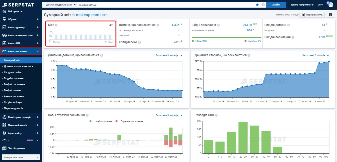Expand the Аналіз домену sidebar section
This screenshot has width=337, height=162.
pyautogui.click(x=21, y=27)
